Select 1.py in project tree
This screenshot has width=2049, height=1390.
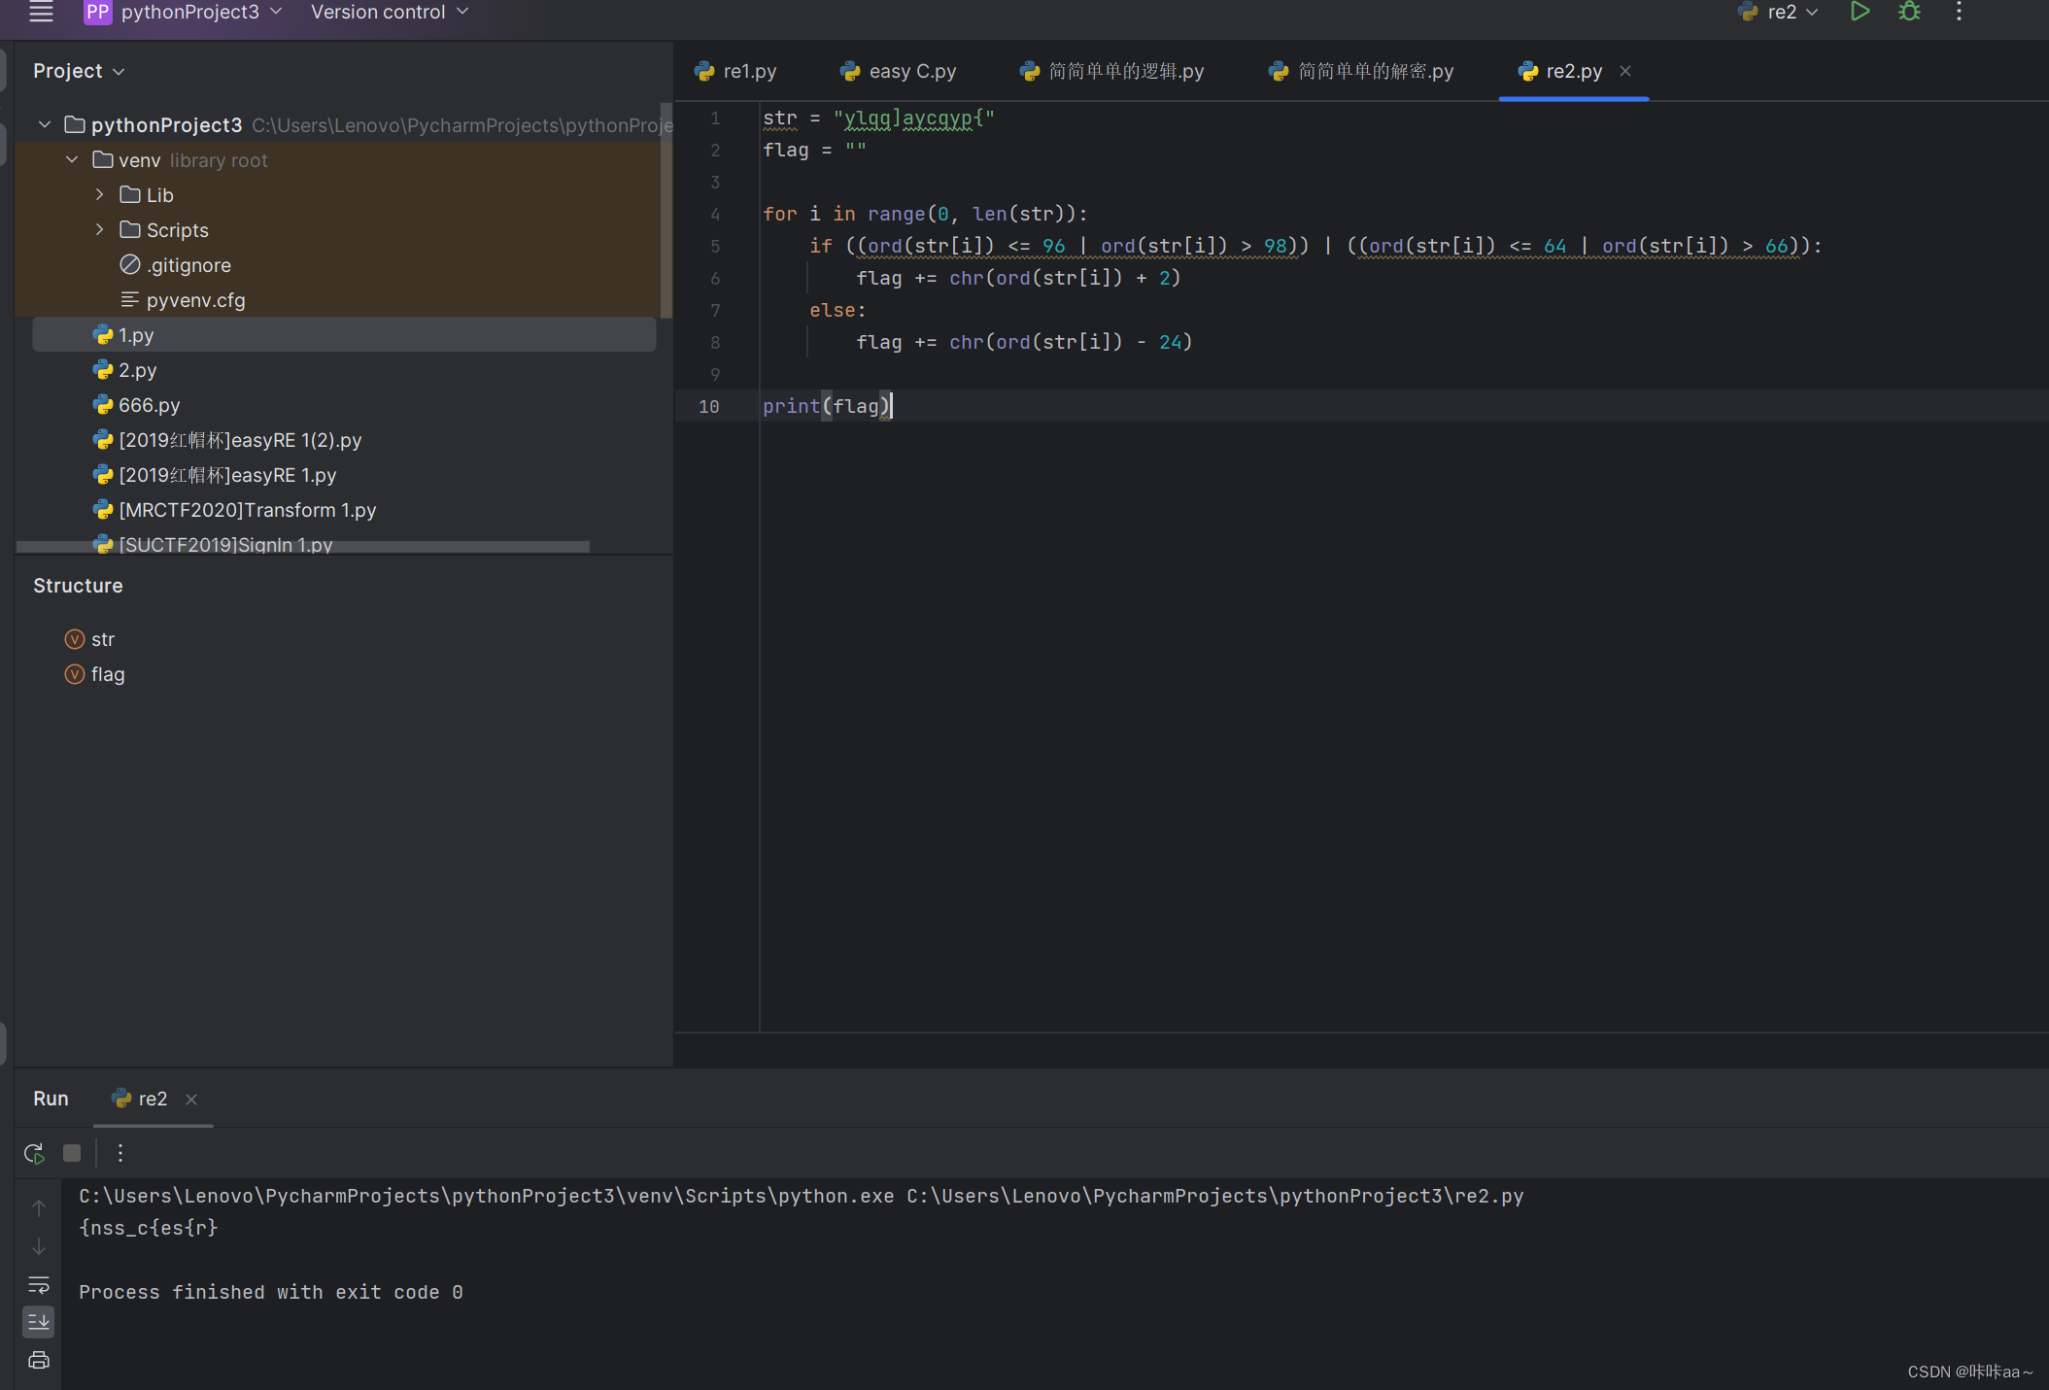(x=344, y=335)
